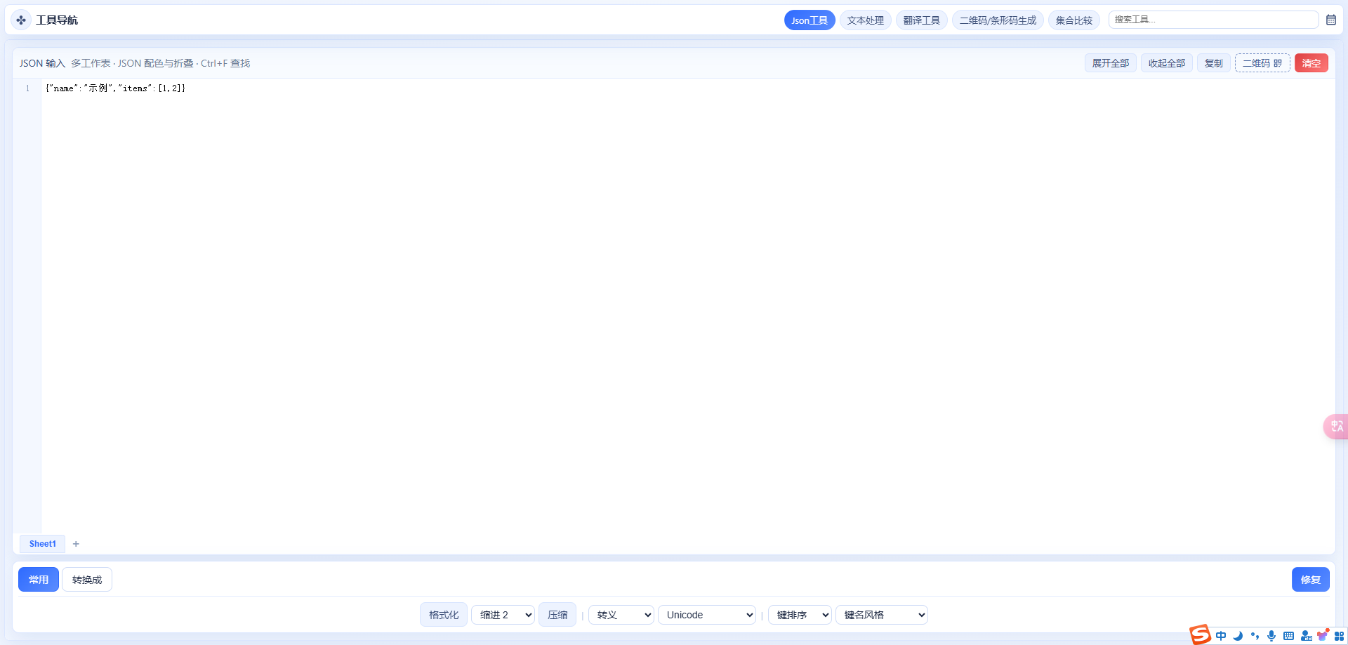This screenshot has width=1348, height=645.
Task: Toggle the moon half-width mode icon
Action: 1238,636
